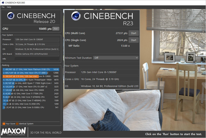Select ranking row Intel Core i5-3550
The height and width of the screenshot is (138, 206).
[x=31, y=104]
